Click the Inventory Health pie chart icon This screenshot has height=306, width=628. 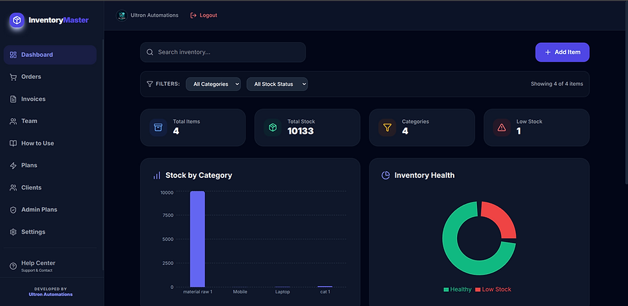[386, 175]
